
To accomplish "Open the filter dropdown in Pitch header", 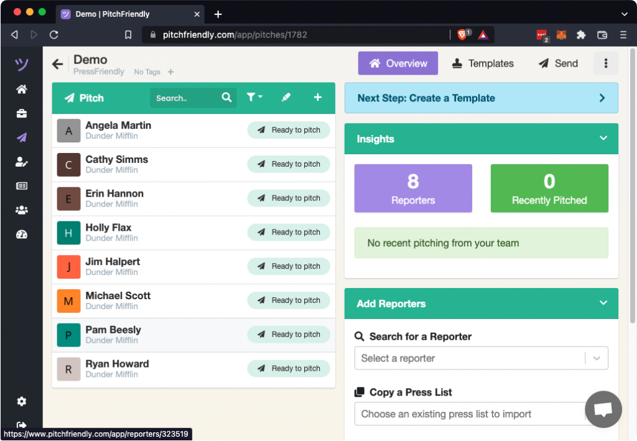I will point(254,98).
